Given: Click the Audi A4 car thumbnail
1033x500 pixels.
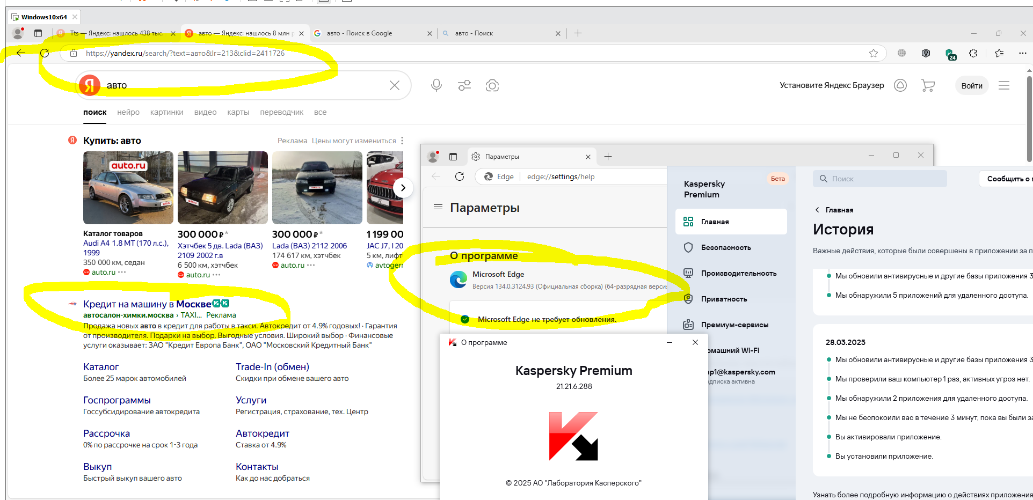Looking at the screenshot, I should [x=128, y=188].
